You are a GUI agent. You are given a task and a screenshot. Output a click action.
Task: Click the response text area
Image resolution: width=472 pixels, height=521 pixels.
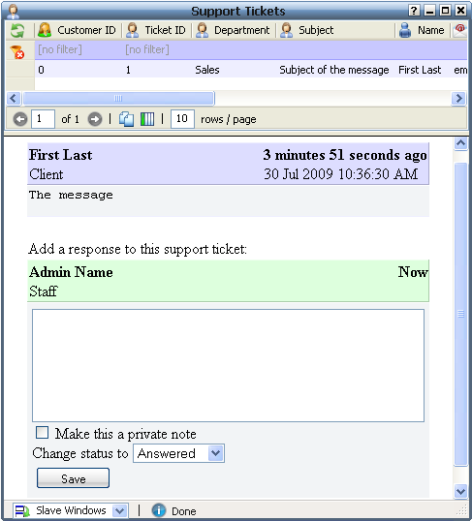point(228,365)
